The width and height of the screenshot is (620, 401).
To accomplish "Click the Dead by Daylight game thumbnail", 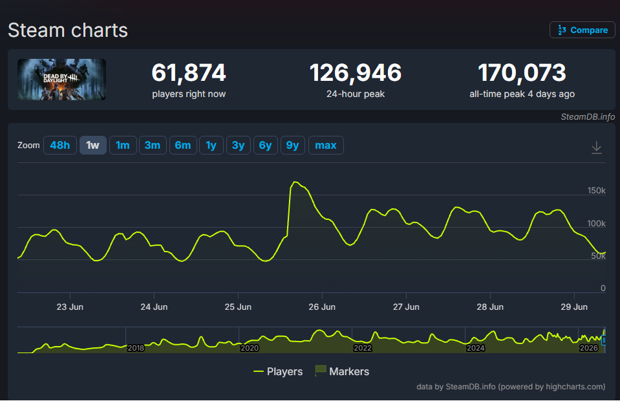I will (x=61, y=80).
